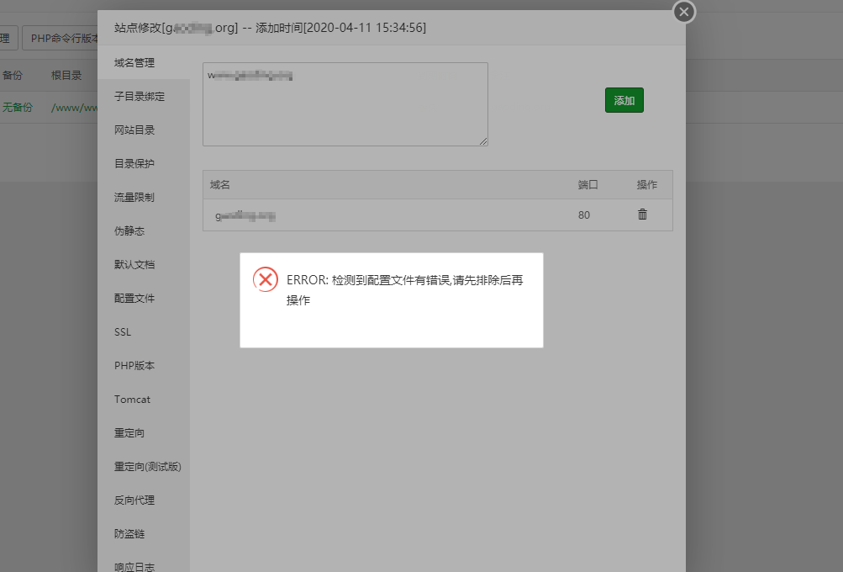Viewport: 843px width, 572px height.
Task: Click the textarea resize handle
Action: pos(483,141)
